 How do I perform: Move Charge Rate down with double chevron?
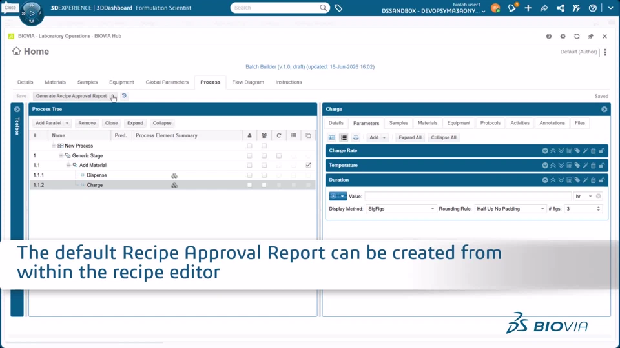pos(561,151)
